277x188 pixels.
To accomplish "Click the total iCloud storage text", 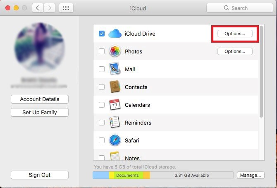I will pyautogui.click(x=135, y=167).
